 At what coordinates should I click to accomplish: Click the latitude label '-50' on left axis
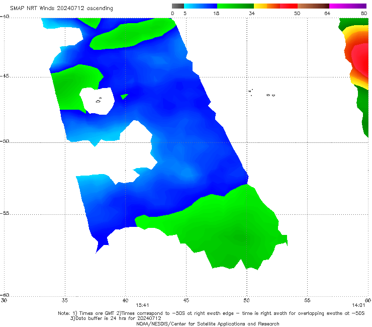pos(5,141)
